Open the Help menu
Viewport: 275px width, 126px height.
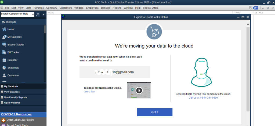[x=138, y=8]
